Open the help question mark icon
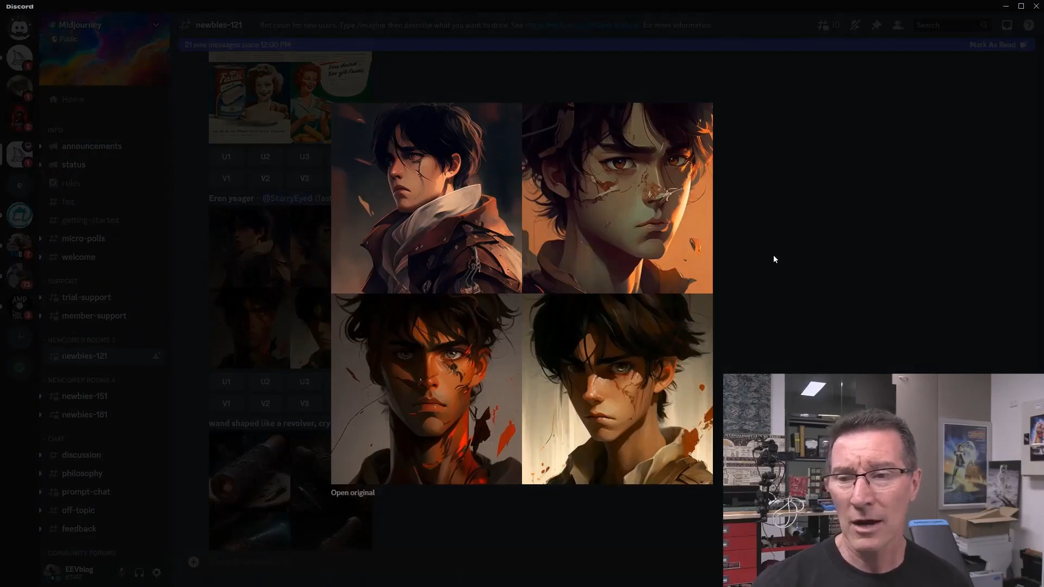1044x587 pixels. coord(1028,25)
